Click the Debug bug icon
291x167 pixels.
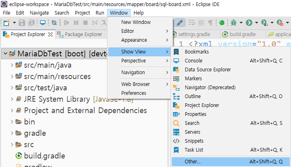tap(234, 23)
